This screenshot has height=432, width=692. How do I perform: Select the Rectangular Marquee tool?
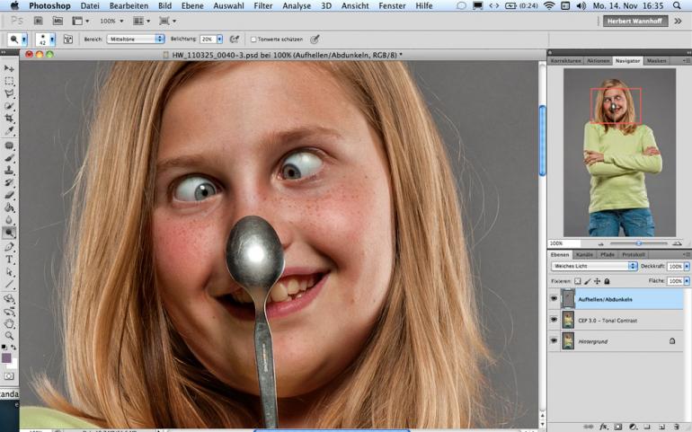9,81
